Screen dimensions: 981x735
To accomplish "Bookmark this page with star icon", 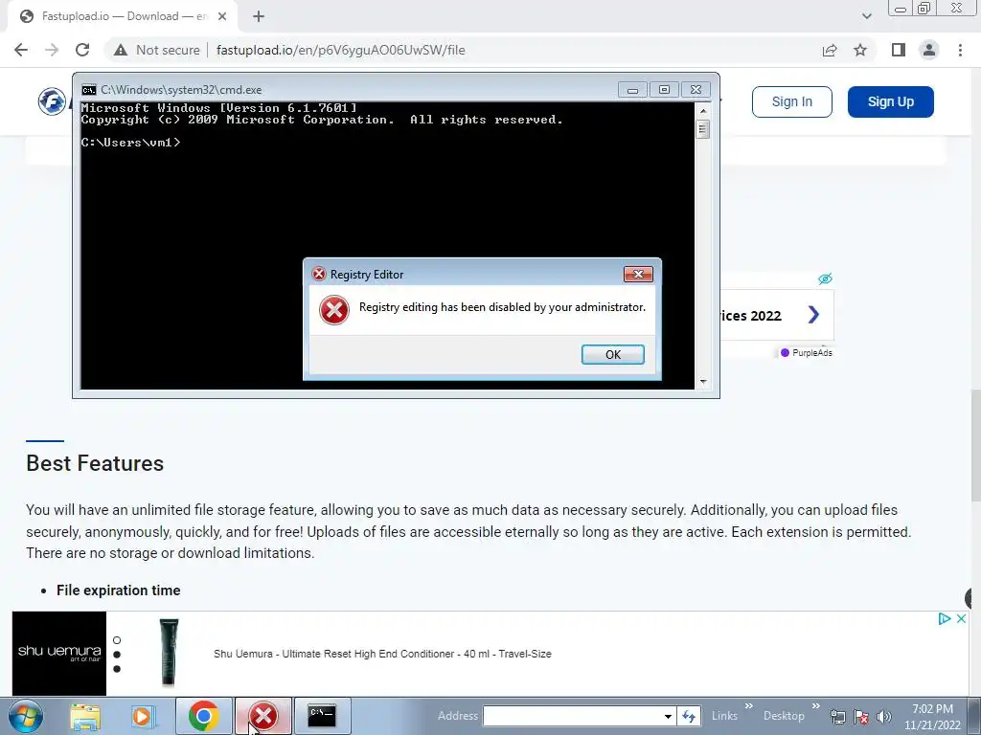I will pos(860,50).
